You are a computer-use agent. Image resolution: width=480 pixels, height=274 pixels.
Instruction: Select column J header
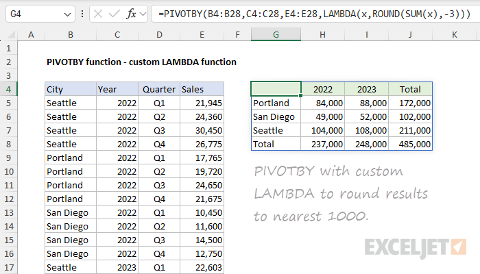point(410,34)
